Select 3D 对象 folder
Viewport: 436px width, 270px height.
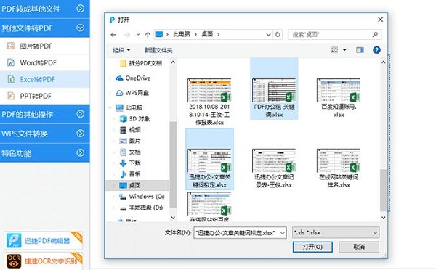click(134, 119)
